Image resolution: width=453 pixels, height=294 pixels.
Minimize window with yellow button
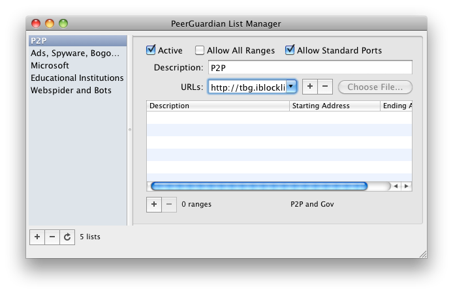[50, 23]
